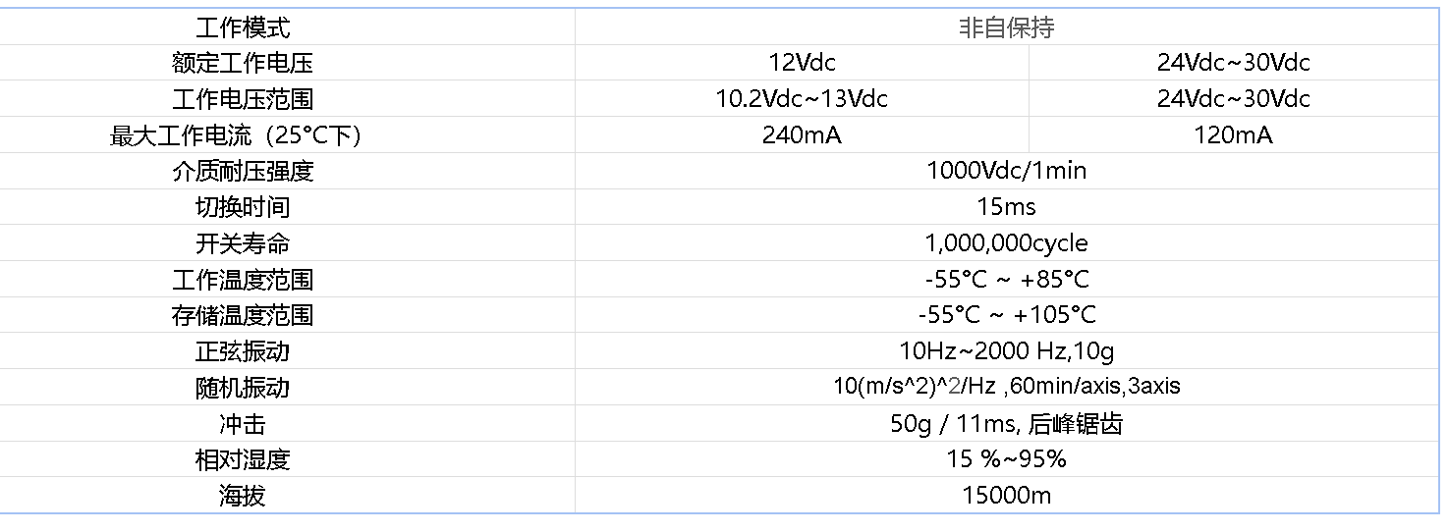Select the 10Hz~2000 Hz,10g vibration cell

click(1007, 351)
